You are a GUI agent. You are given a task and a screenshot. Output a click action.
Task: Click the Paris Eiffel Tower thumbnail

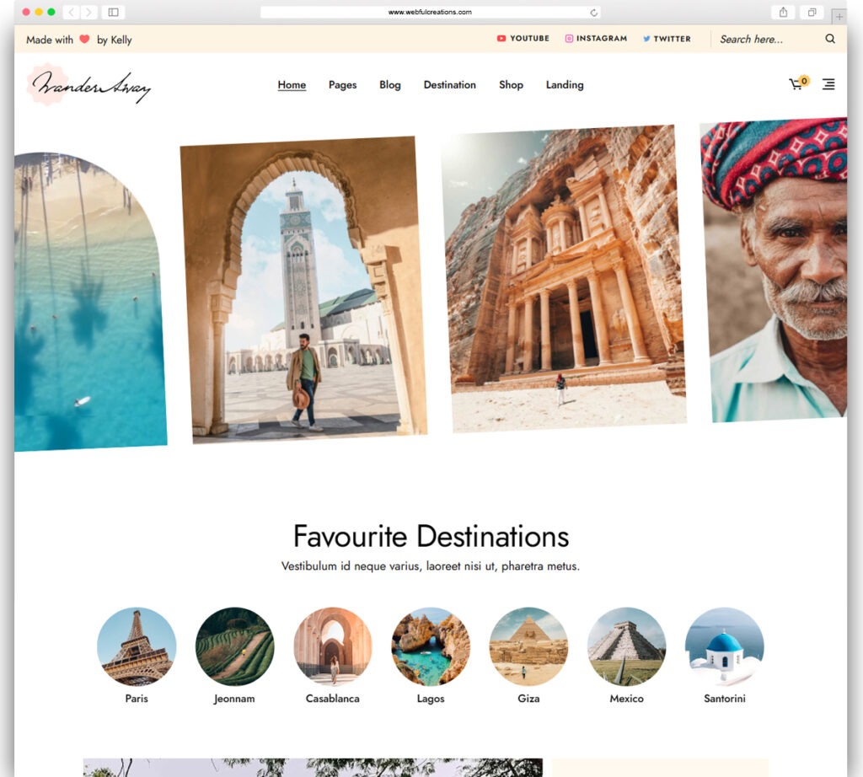pyautogui.click(x=137, y=646)
